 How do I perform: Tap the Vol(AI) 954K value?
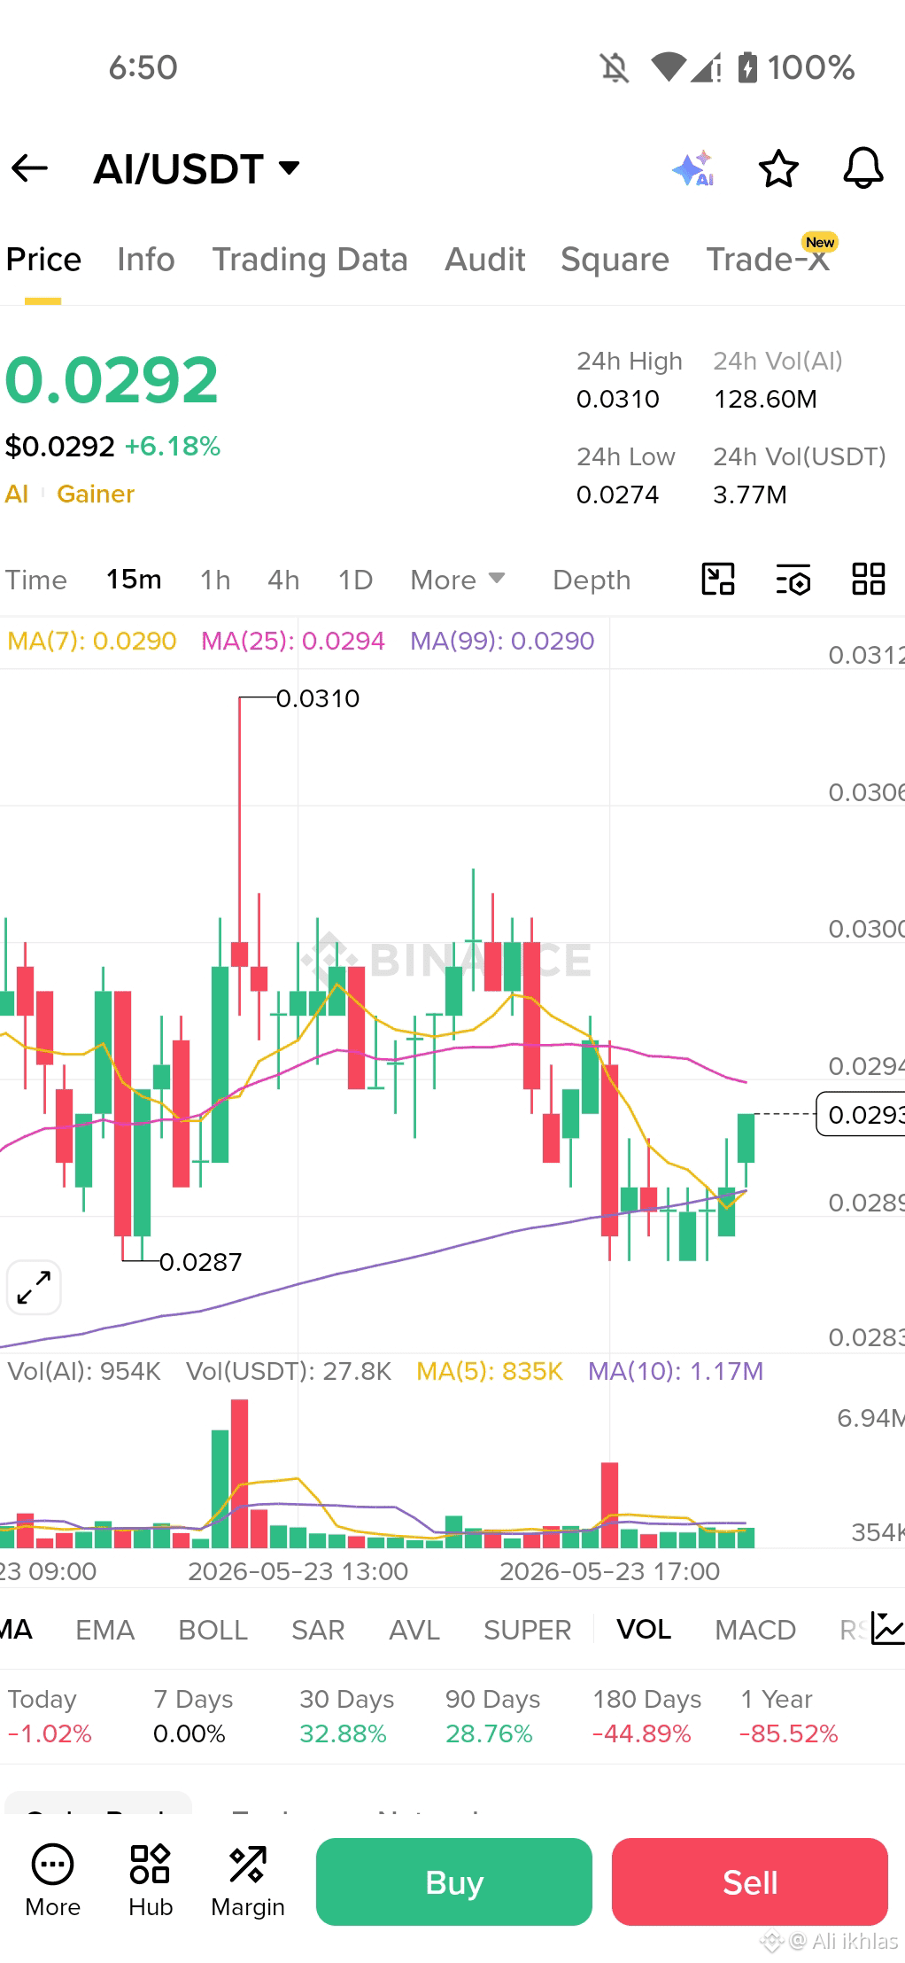point(84,1371)
